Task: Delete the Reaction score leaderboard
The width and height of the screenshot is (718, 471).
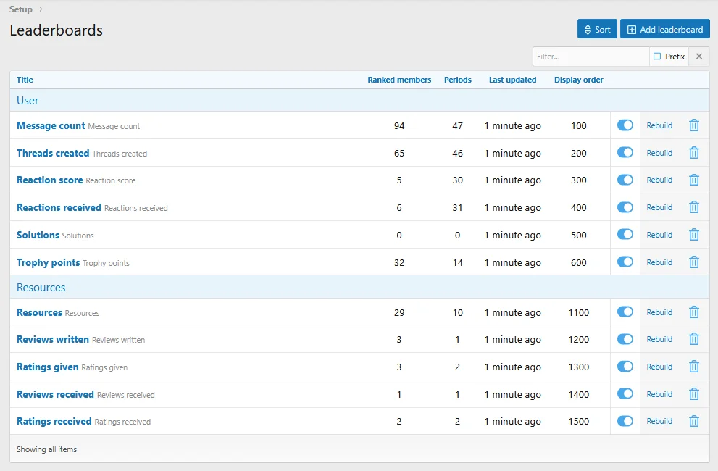Action: 694,180
